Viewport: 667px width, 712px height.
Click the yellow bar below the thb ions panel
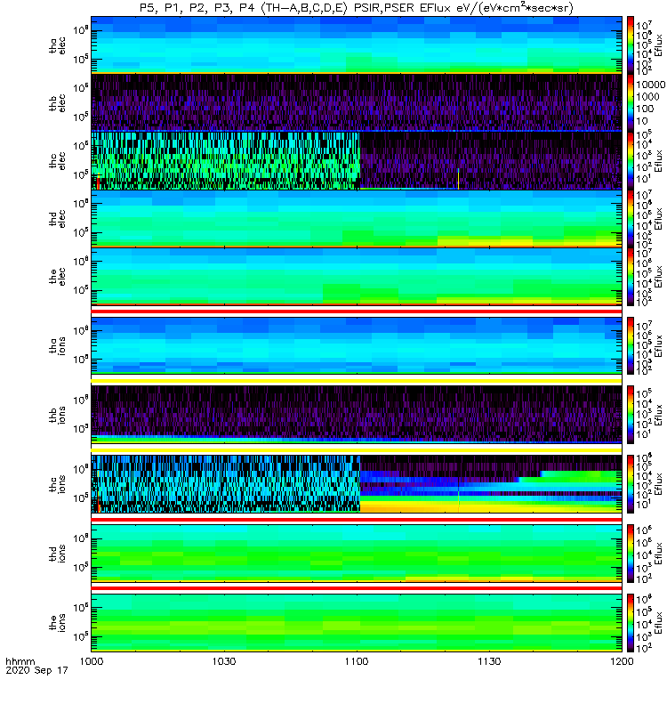point(357,450)
